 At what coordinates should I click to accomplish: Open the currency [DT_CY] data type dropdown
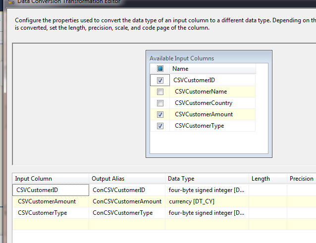click(207, 201)
